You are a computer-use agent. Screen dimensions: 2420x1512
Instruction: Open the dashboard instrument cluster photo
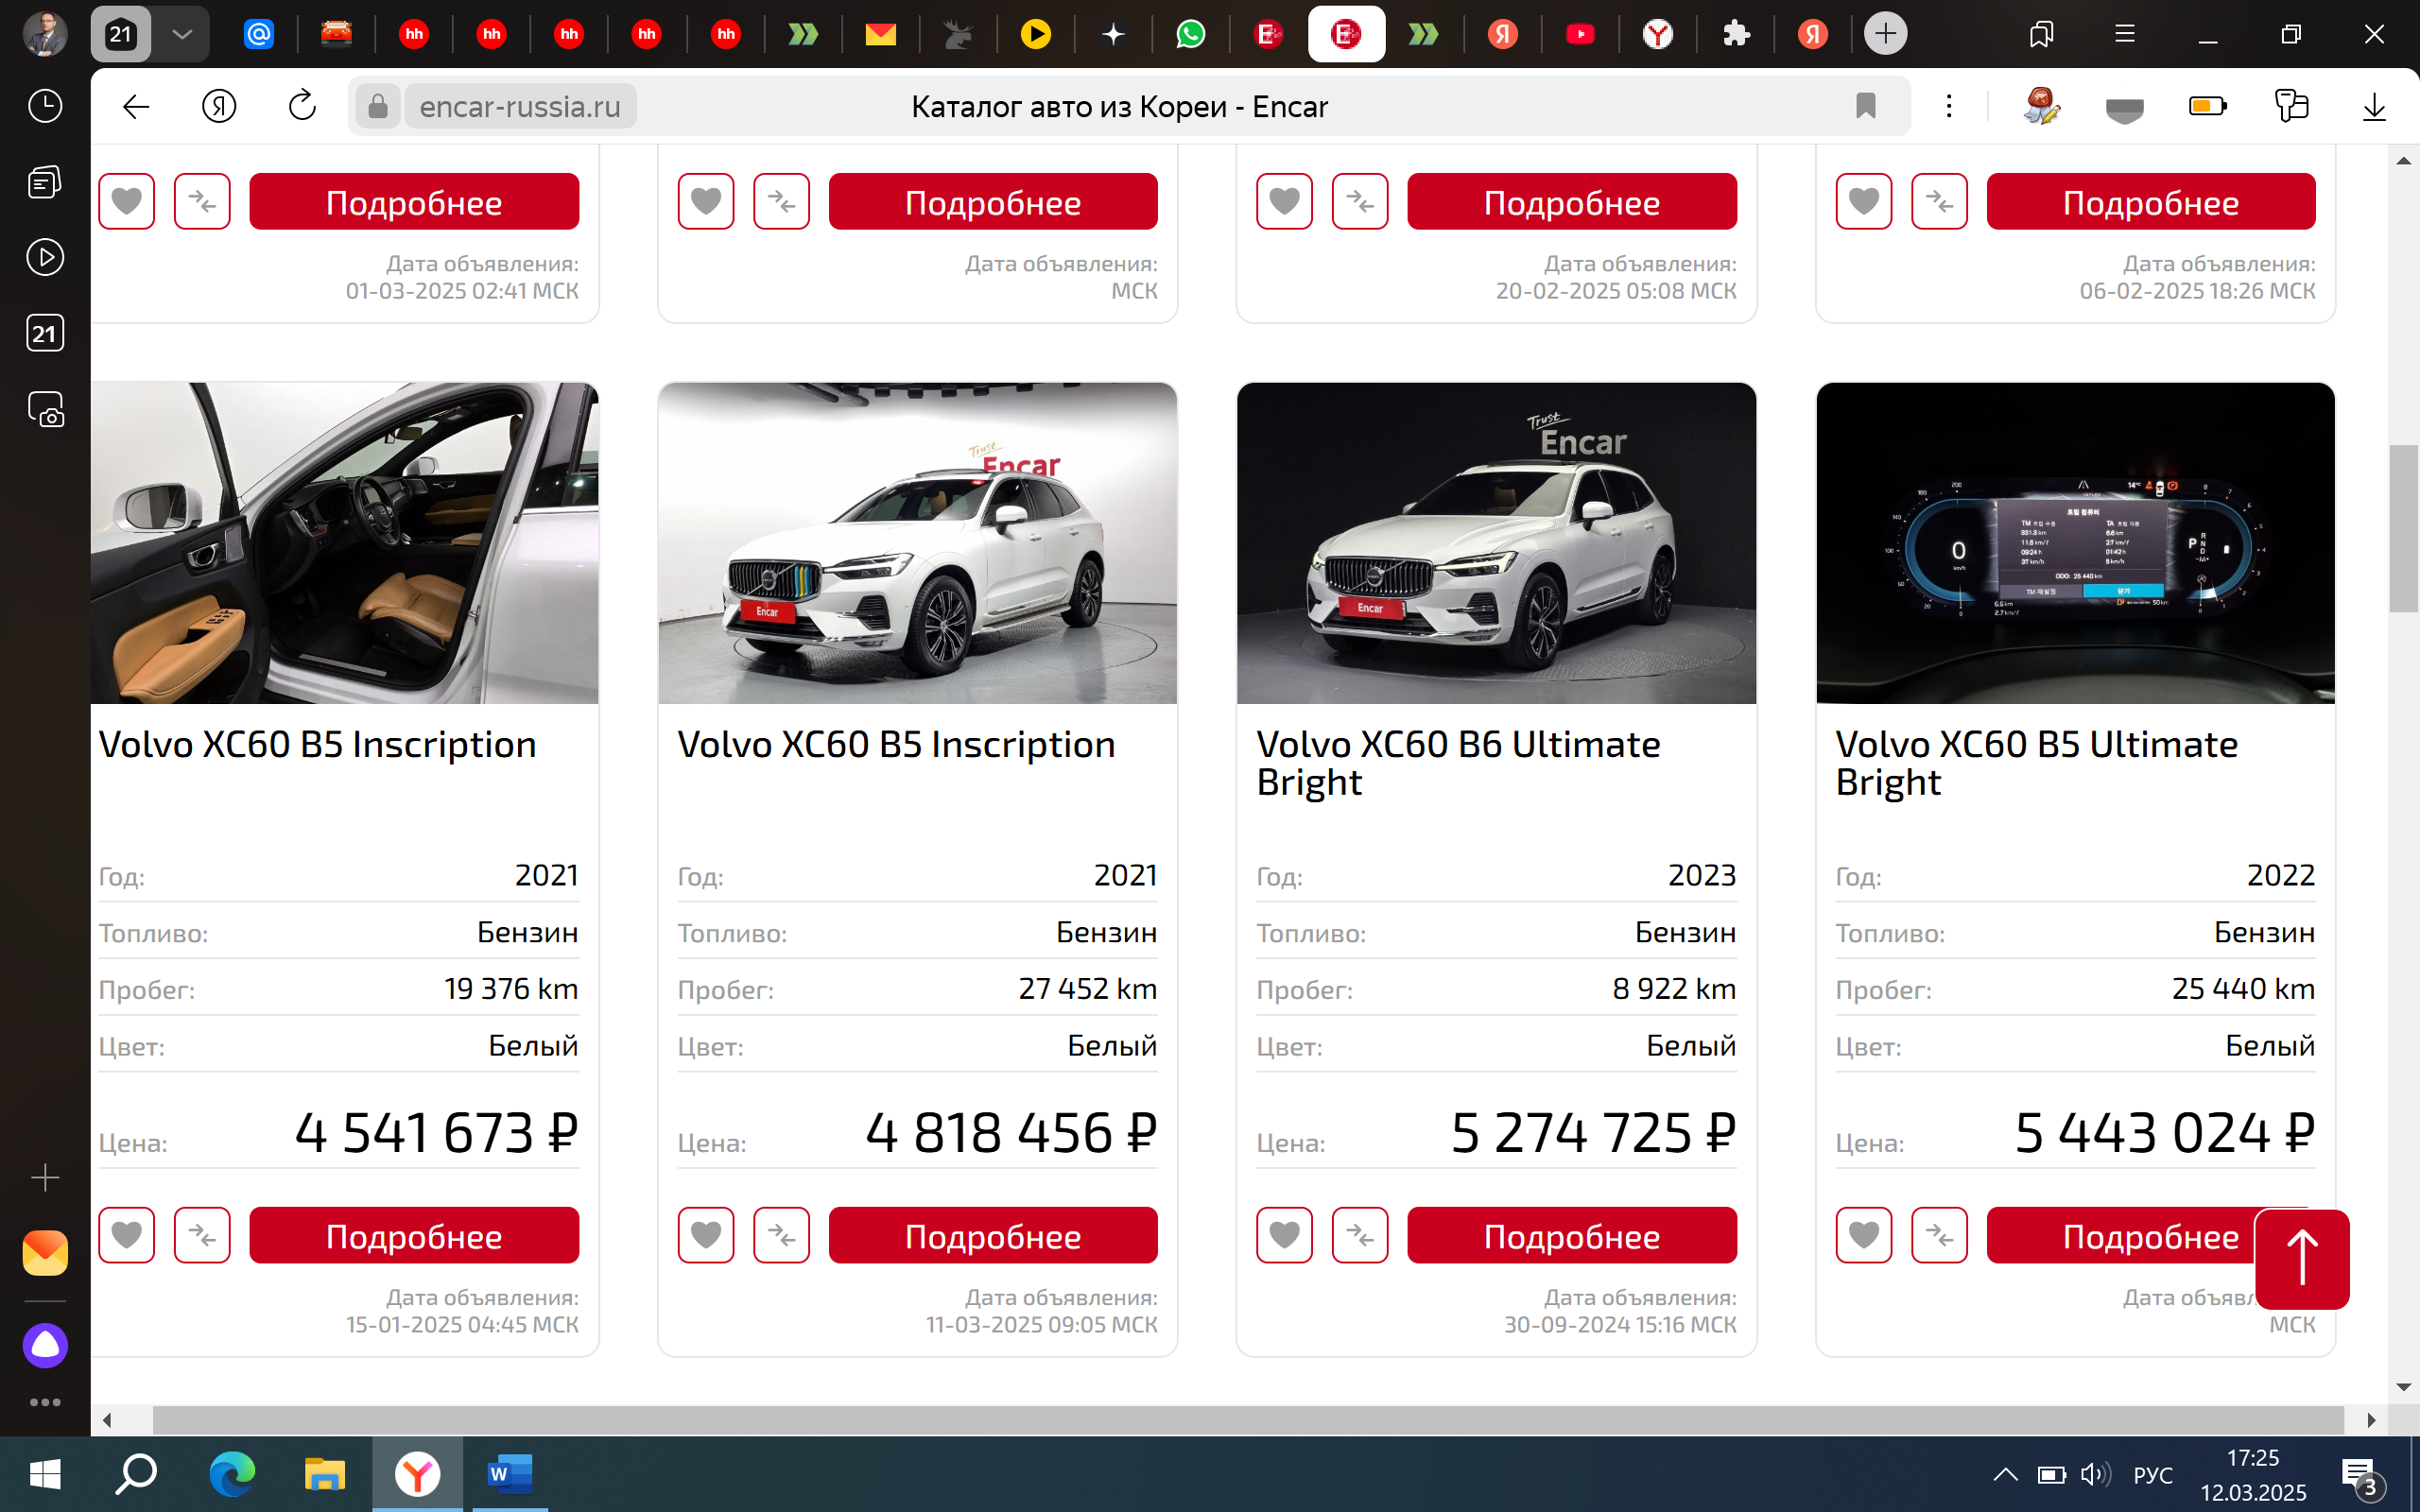pyautogui.click(x=2075, y=543)
